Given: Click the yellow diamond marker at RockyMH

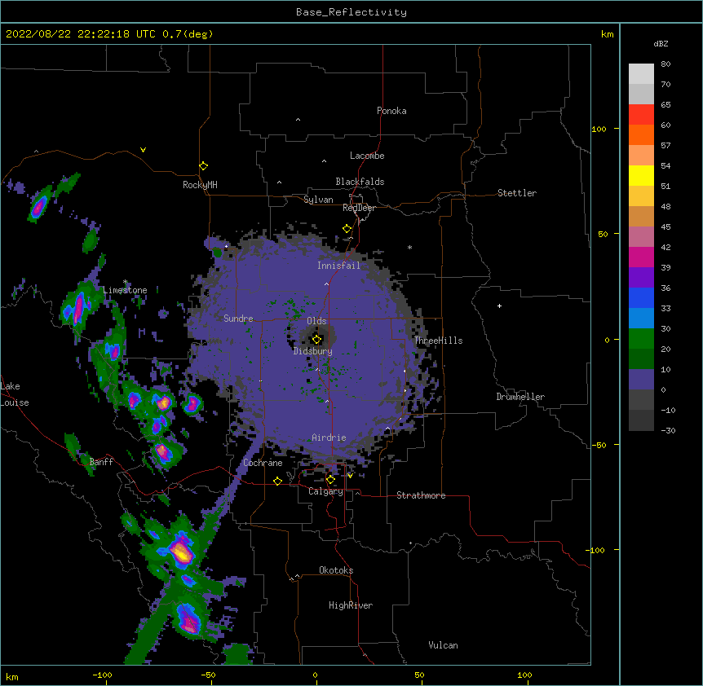Looking at the screenshot, I should point(204,166).
